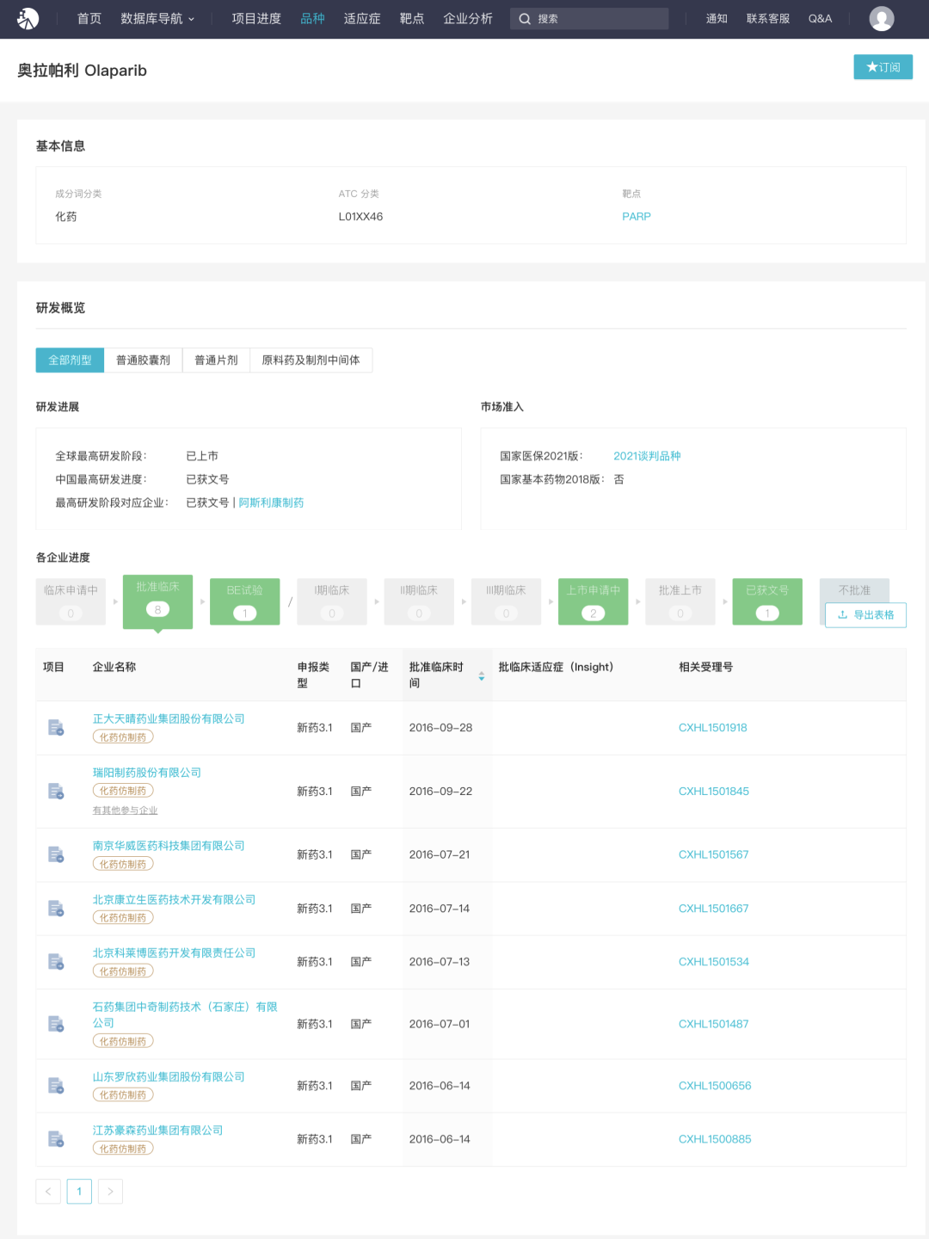
Task: Open Q&A link in header
Action: tap(820, 19)
